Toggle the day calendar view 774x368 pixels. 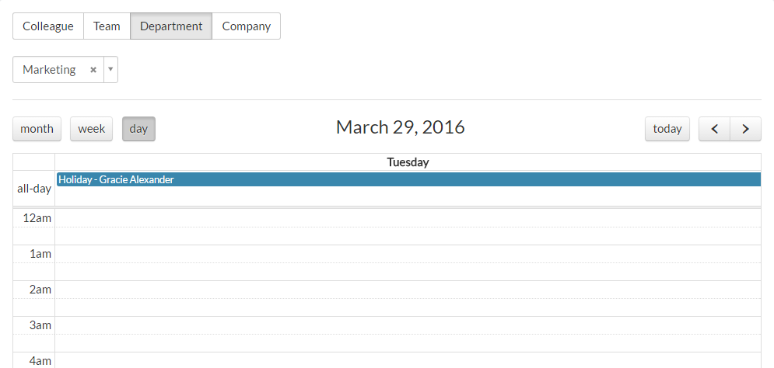click(x=138, y=129)
